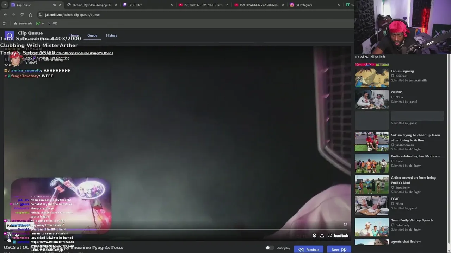Click 'Just Chatting' category link
The width and height of the screenshot is (451, 253).
tap(59, 58)
